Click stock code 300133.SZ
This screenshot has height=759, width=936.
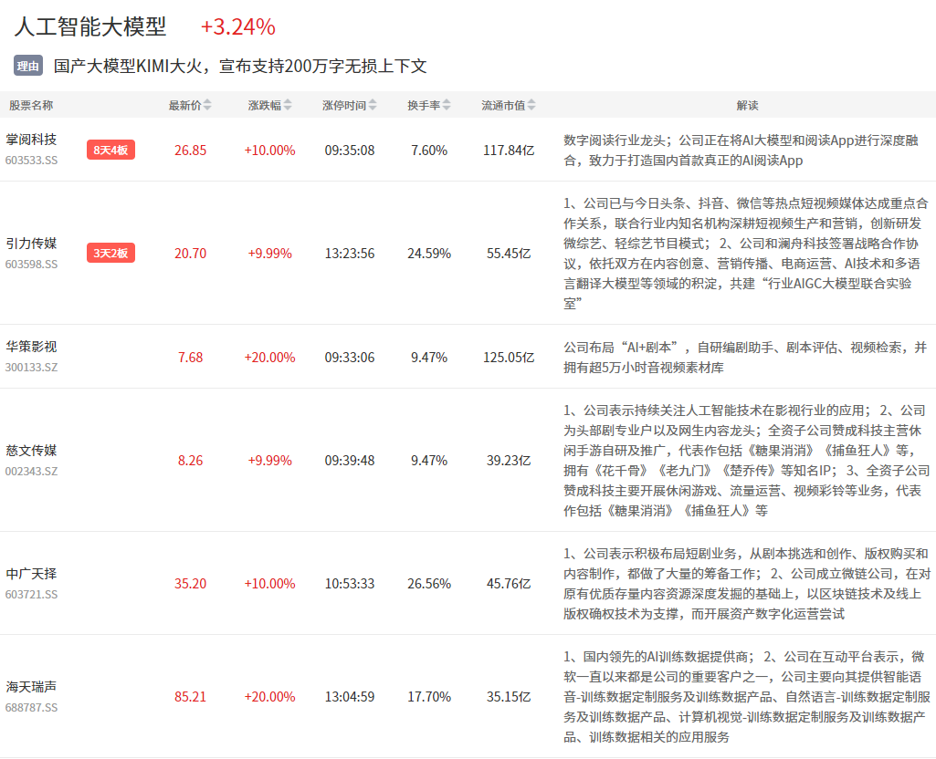pyautogui.click(x=32, y=368)
